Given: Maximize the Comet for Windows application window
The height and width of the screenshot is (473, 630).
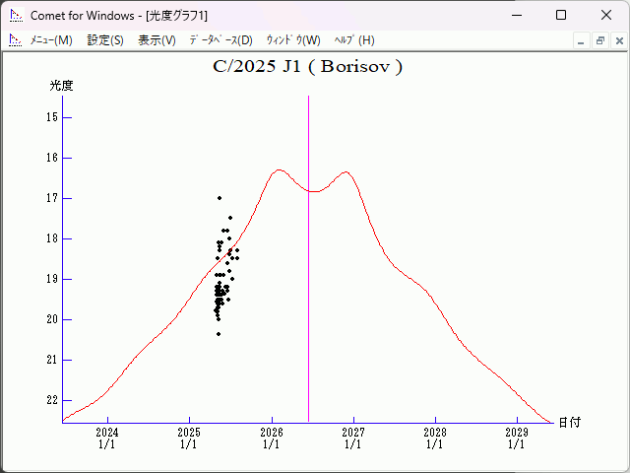Looking at the screenshot, I should (x=561, y=15).
